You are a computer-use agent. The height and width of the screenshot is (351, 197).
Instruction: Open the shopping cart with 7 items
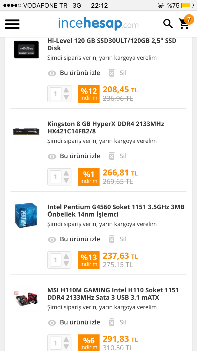[x=185, y=23]
